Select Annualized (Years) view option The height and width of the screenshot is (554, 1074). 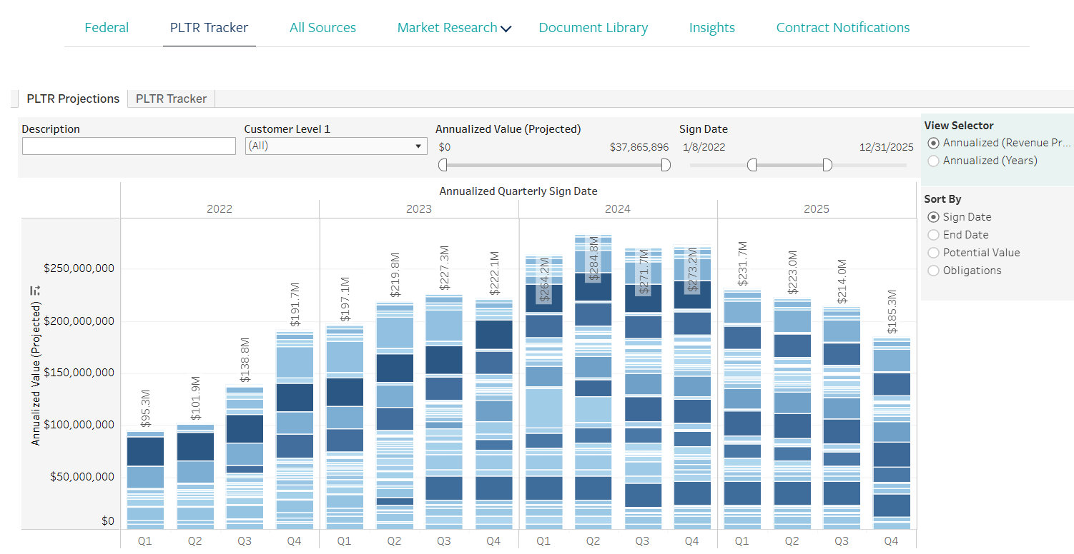pyautogui.click(x=982, y=161)
